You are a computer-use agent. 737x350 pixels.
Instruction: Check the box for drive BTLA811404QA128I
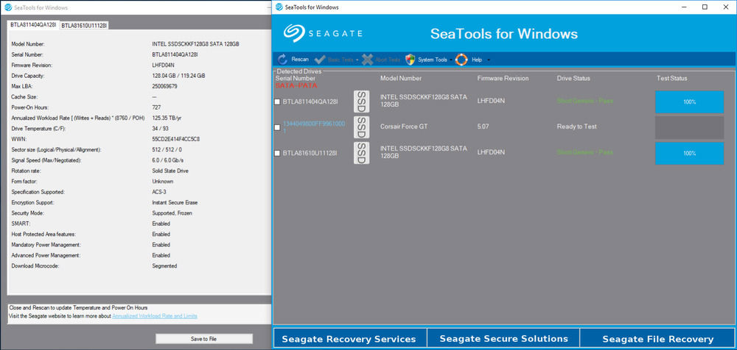click(277, 101)
